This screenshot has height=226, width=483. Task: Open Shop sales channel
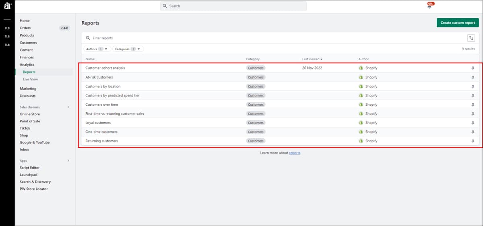24,136
